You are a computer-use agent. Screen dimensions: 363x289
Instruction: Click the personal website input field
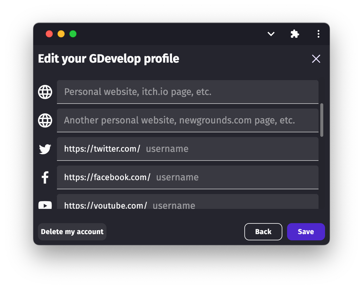click(187, 92)
